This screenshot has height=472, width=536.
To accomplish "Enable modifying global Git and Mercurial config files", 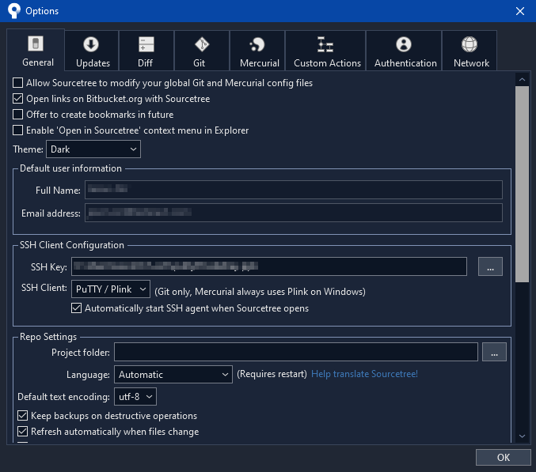I will [x=17, y=83].
